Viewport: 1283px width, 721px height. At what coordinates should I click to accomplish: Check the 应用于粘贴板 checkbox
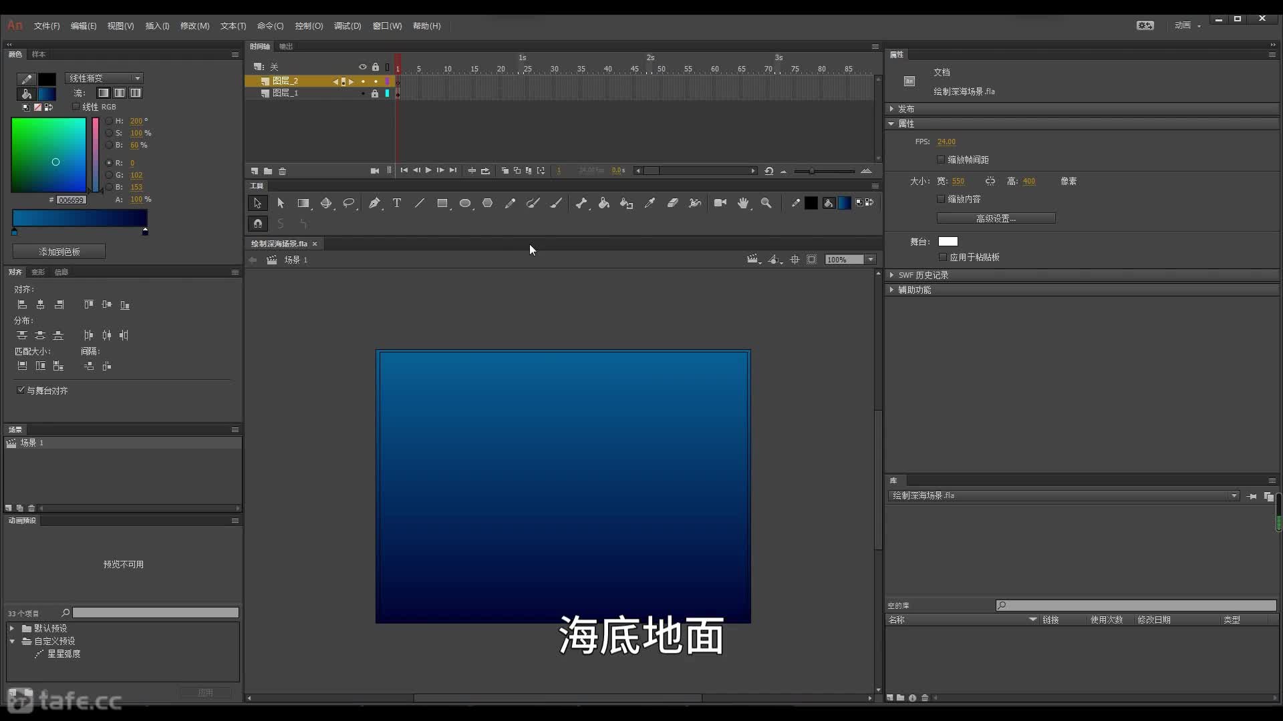(943, 257)
